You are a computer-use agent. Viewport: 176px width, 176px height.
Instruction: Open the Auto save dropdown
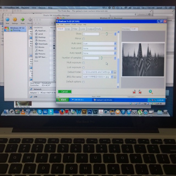(x=100, y=43)
